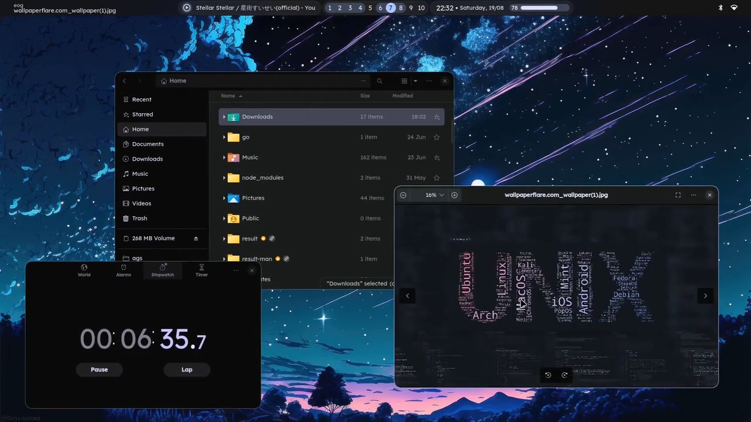Open the view options dropdown arrow in Files
The height and width of the screenshot is (422, 751).
pyautogui.click(x=415, y=81)
